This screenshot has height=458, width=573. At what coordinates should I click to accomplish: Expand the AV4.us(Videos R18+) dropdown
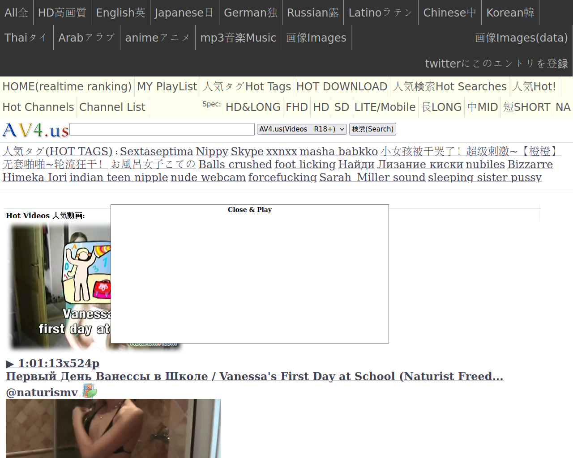[302, 129]
